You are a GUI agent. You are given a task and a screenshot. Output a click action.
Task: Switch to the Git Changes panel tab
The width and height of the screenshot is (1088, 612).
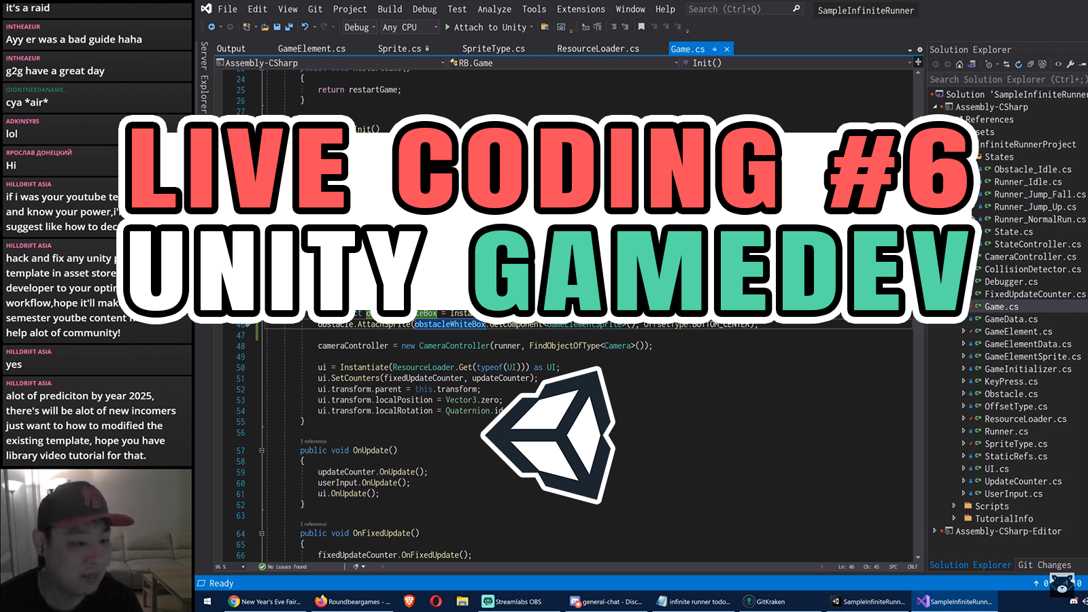(1044, 565)
